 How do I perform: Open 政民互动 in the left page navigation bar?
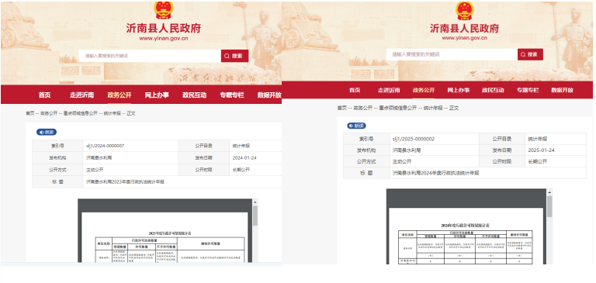[x=194, y=95]
